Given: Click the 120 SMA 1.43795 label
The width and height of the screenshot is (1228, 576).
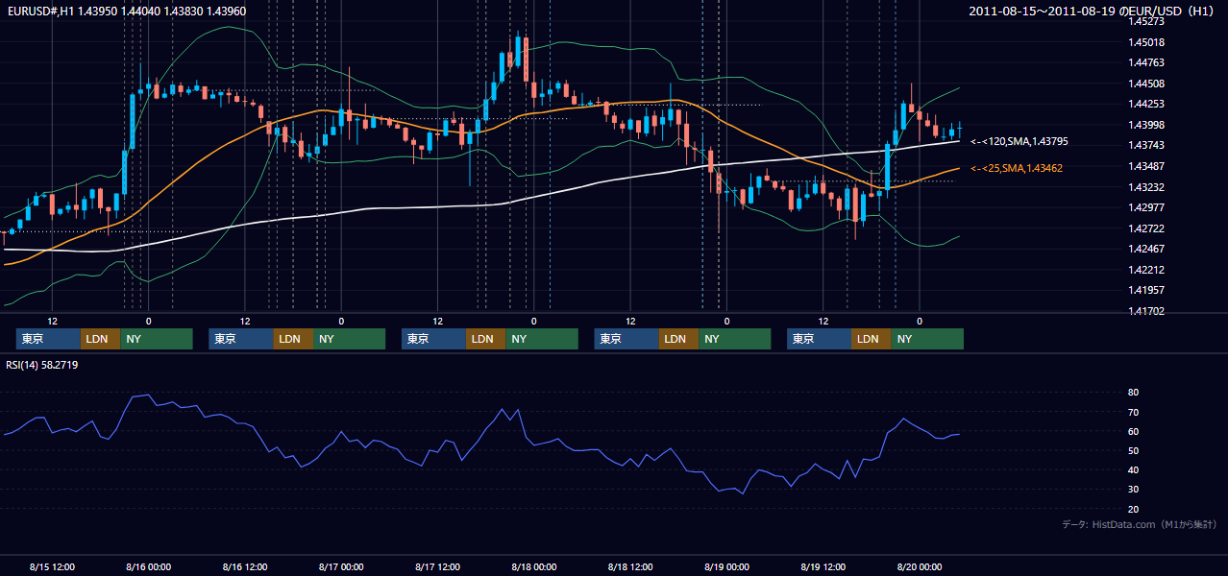Looking at the screenshot, I should [x=1019, y=141].
